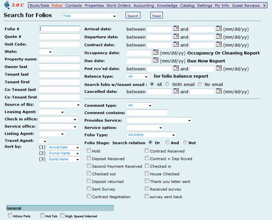Open Cancelled date end calendar picker

(219, 91)
